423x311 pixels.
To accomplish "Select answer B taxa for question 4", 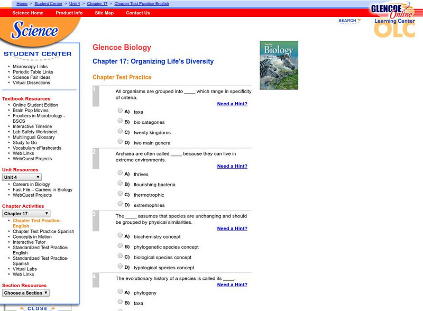I will coord(120,301).
